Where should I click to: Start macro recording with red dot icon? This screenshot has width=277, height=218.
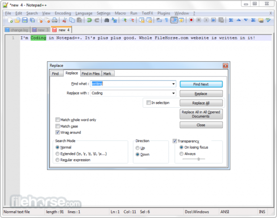coord(191,21)
